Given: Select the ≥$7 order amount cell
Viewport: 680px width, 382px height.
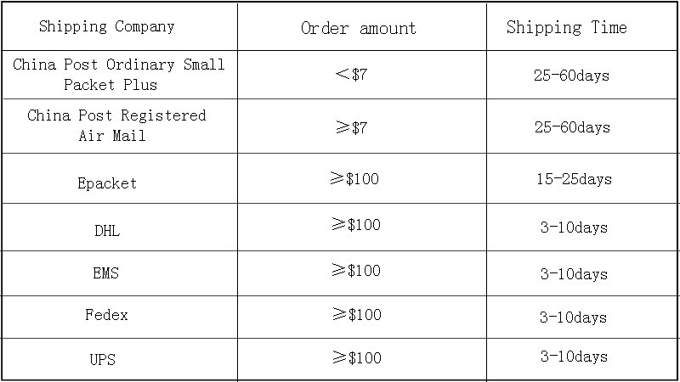Looking at the screenshot, I should tap(351, 127).
